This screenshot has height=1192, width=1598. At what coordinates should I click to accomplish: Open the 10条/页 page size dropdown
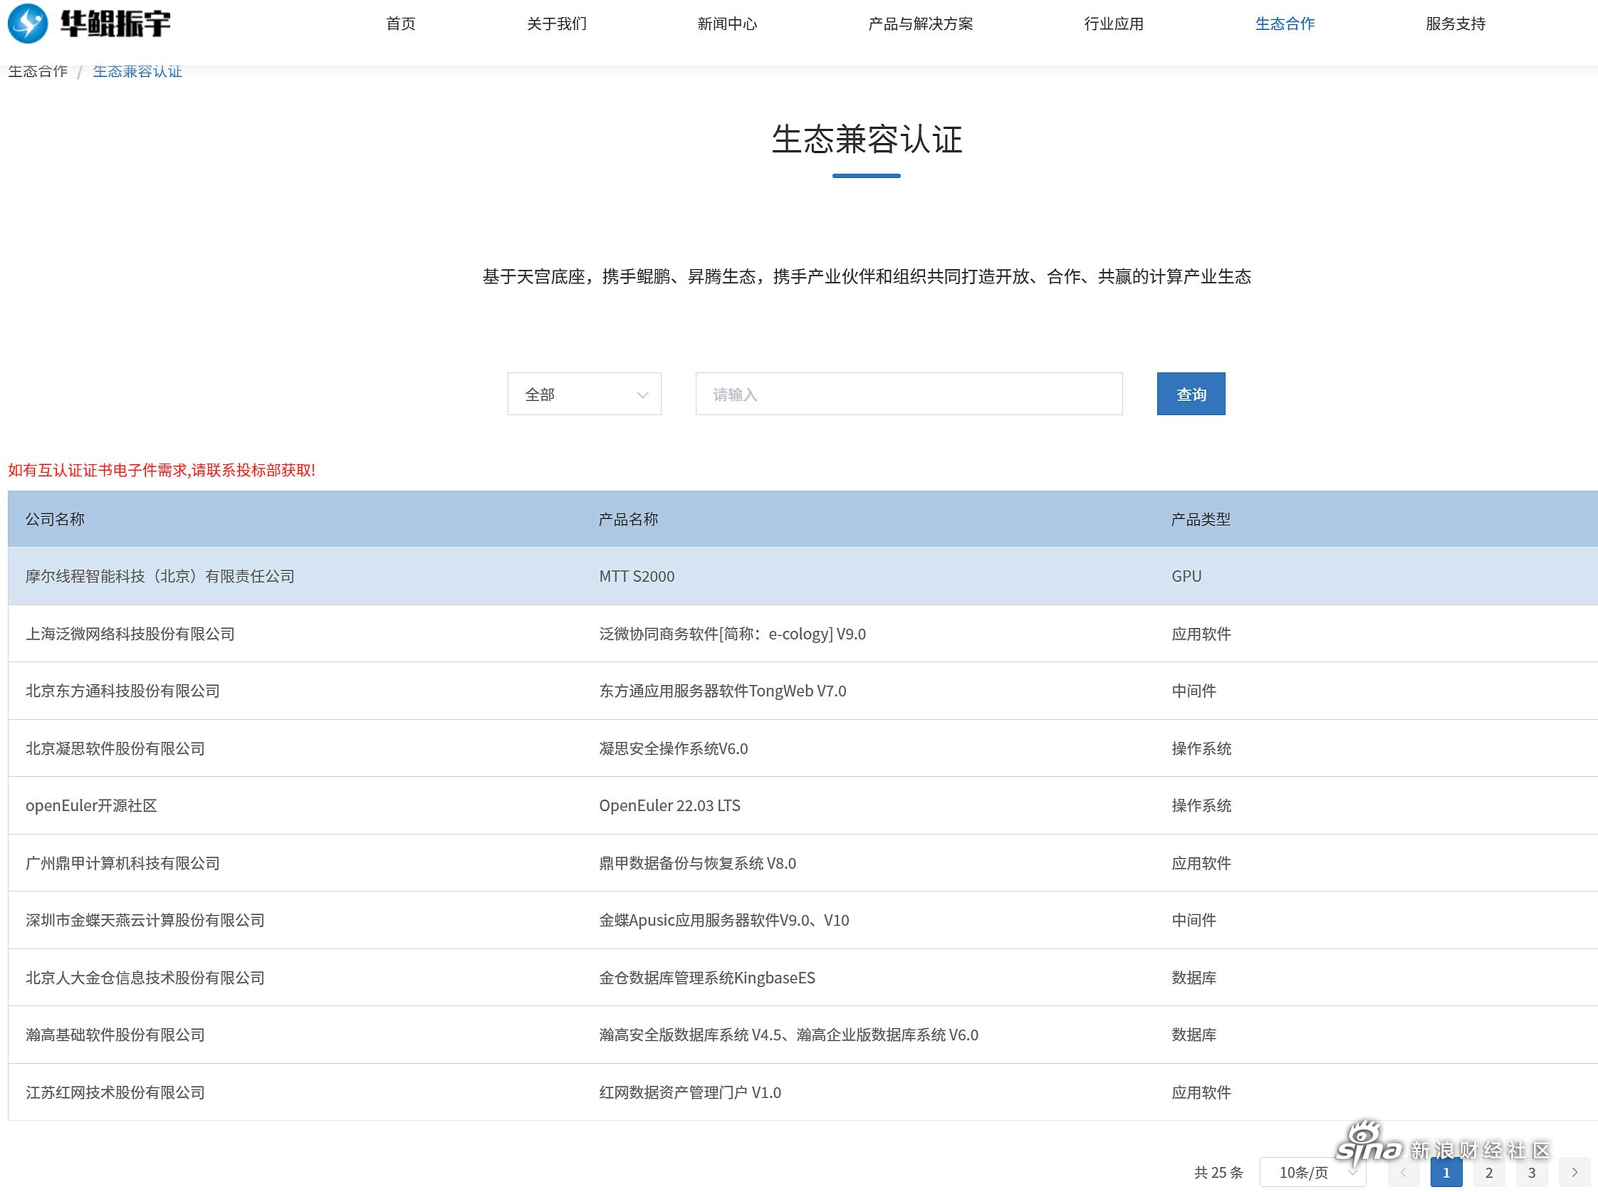[x=1312, y=1173]
